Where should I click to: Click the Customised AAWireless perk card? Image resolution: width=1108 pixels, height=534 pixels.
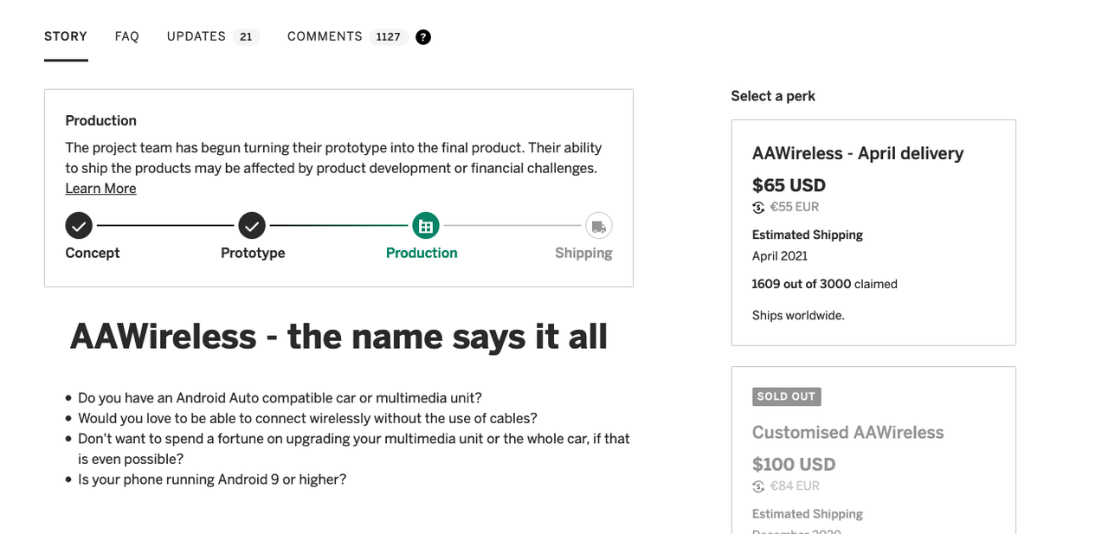[x=873, y=450]
